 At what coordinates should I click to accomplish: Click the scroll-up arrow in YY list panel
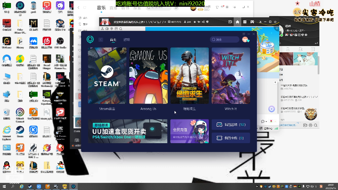(x=275, y=82)
